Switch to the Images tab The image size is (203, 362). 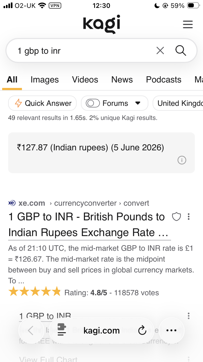pos(45,80)
